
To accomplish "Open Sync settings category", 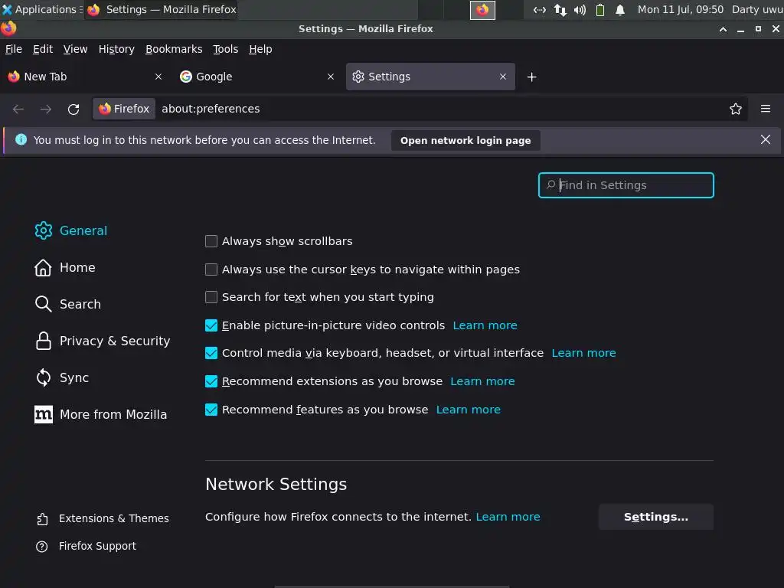I will (73, 377).
